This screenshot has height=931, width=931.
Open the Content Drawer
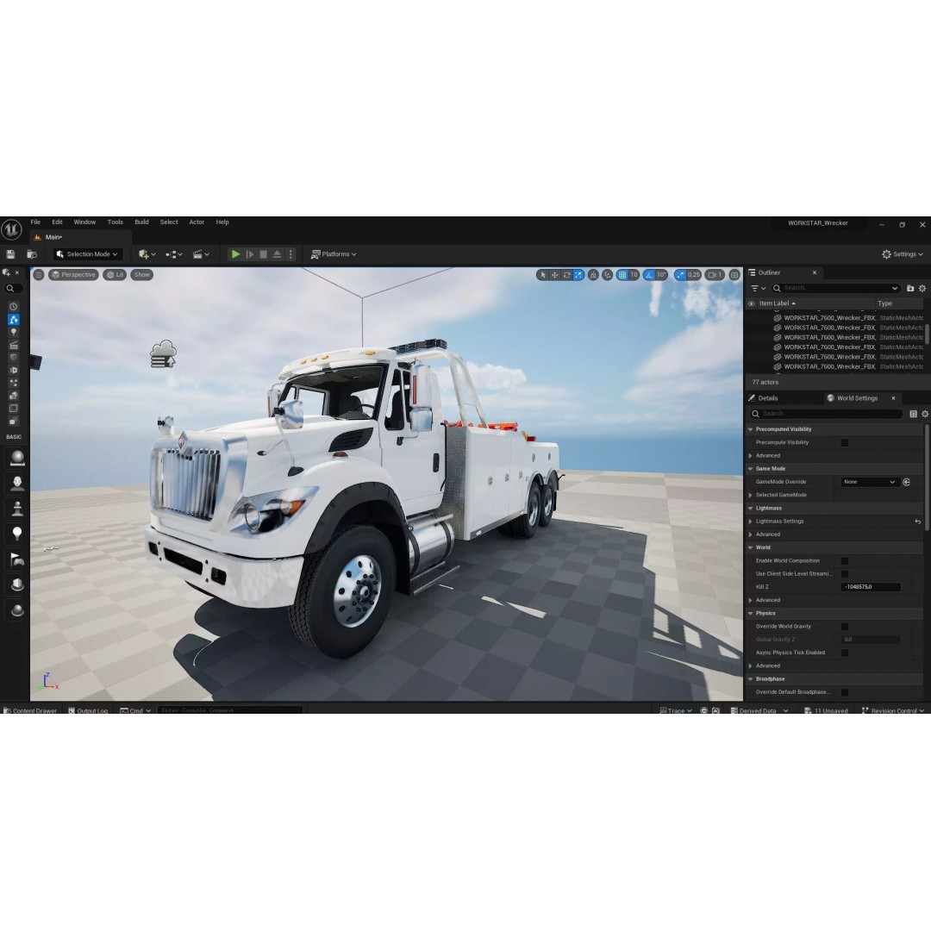click(29, 710)
